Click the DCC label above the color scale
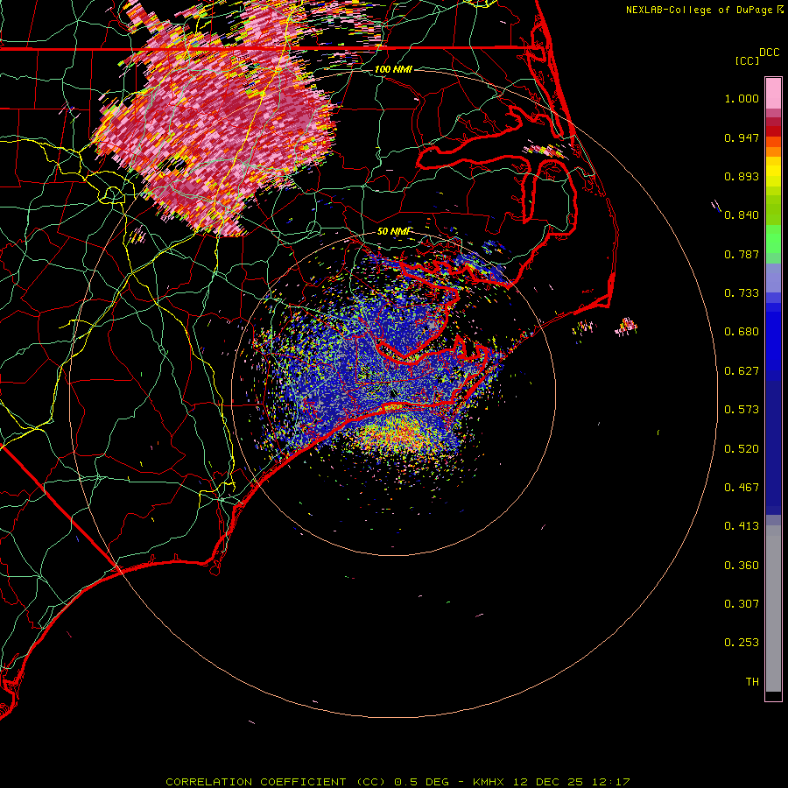Viewport: 788px width, 788px height. click(x=769, y=53)
